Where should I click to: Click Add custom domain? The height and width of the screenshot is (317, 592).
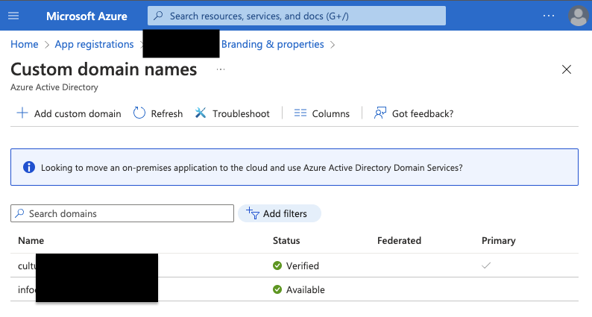(69, 113)
